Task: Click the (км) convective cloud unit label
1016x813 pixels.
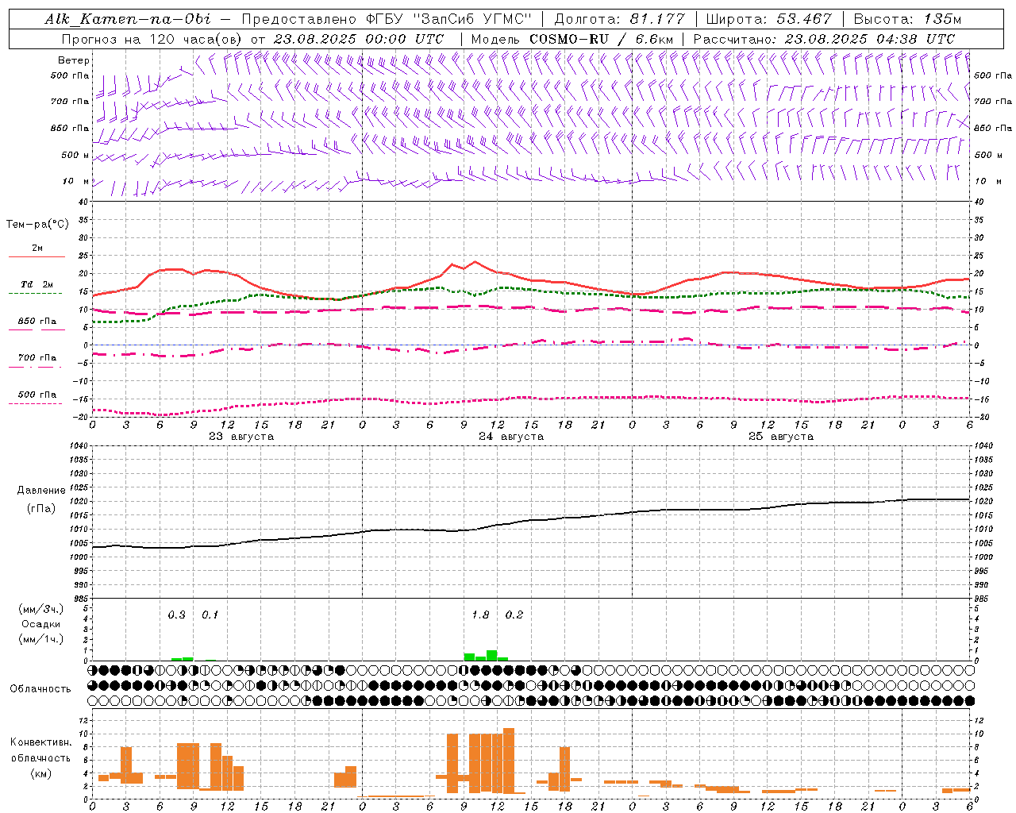Action: pos(40,773)
